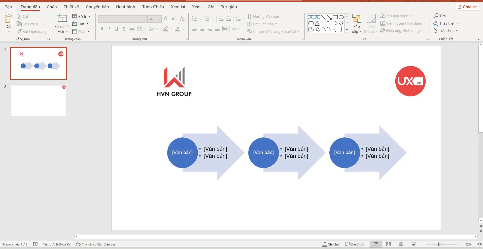Open slide sorter view in status bar
Image resolution: width=483 pixels, height=249 pixels.
[389, 244]
